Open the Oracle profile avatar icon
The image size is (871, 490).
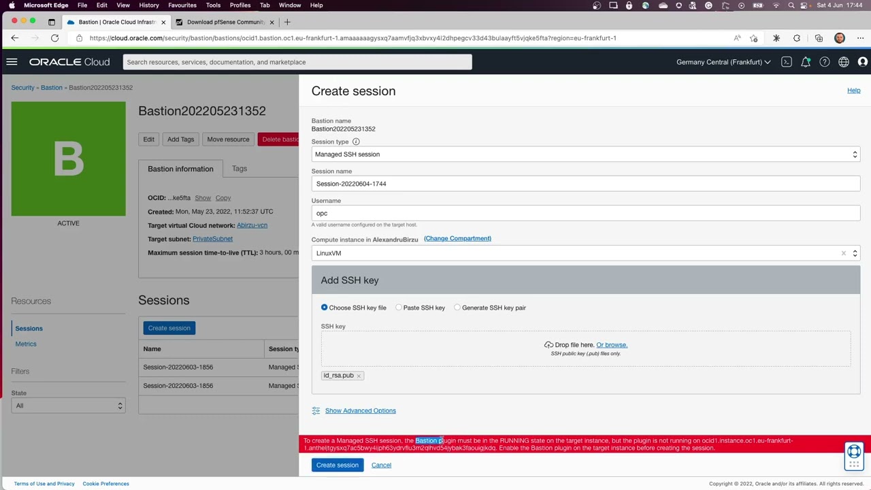pos(863,62)
